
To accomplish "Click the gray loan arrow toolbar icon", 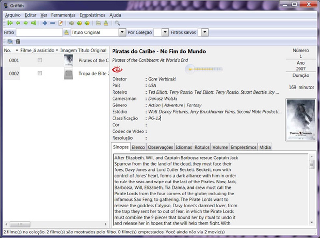I will tap(72, 23).
